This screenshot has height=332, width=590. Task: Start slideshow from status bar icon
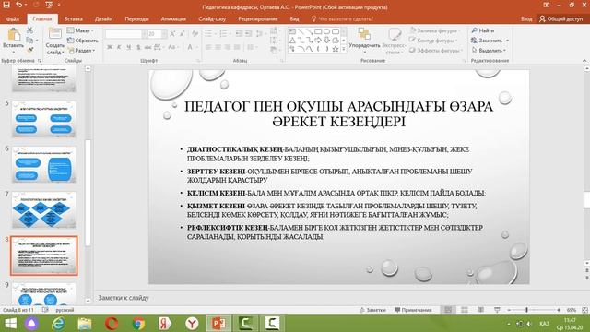(x=497, y=310)
